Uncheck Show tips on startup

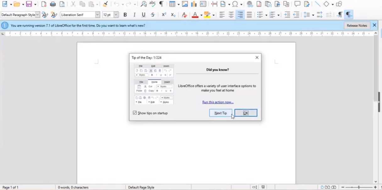(x=135, y=113)
